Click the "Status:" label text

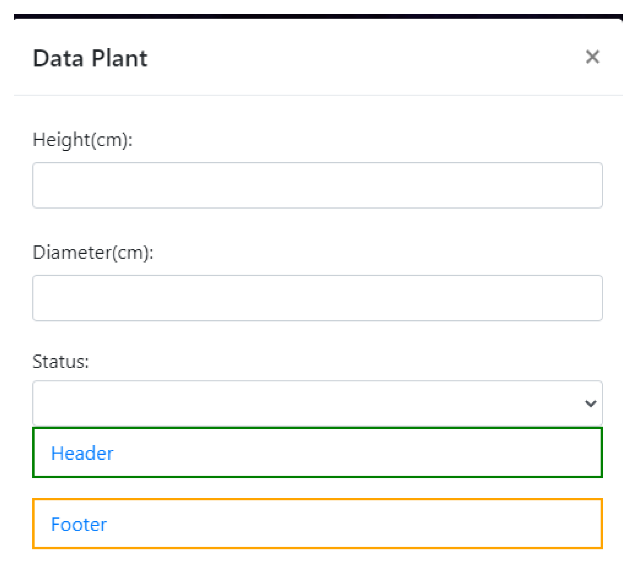pyautogui.click(x=61, y=361)
